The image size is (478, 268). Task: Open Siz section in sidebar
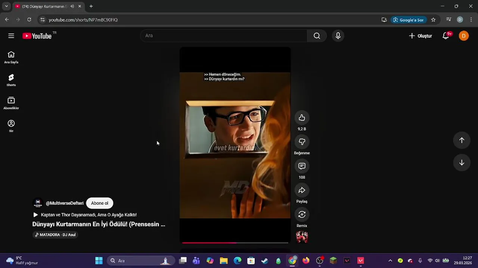[11, 126]
